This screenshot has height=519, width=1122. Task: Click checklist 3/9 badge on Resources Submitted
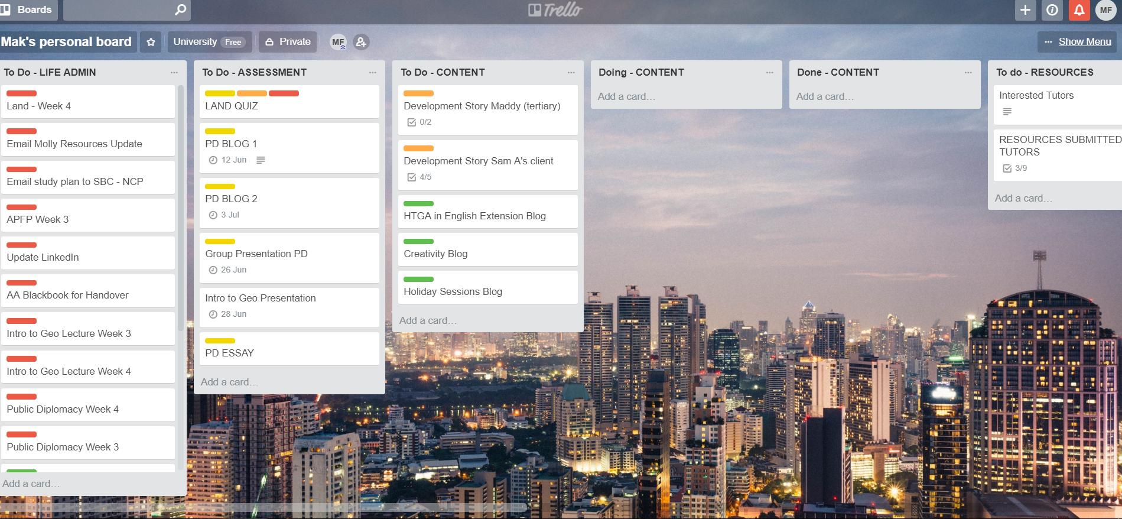(1015, 168)
